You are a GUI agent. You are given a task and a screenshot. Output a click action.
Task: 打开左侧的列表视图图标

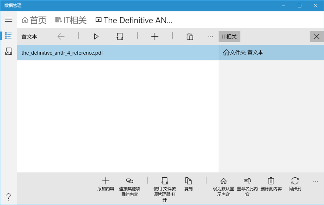coord(9,36)
